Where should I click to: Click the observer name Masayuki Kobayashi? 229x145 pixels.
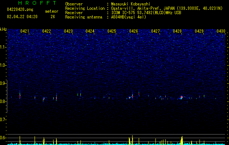[131, 4]
